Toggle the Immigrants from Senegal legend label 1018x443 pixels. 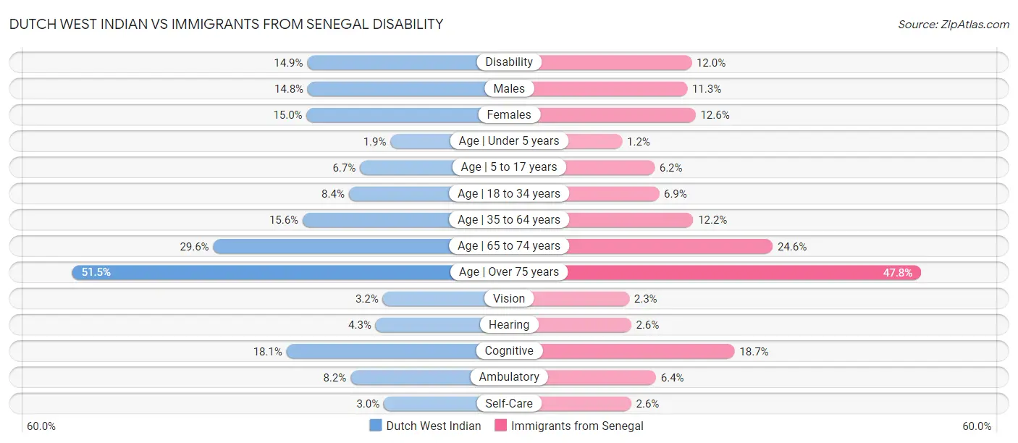click(576, 426)
